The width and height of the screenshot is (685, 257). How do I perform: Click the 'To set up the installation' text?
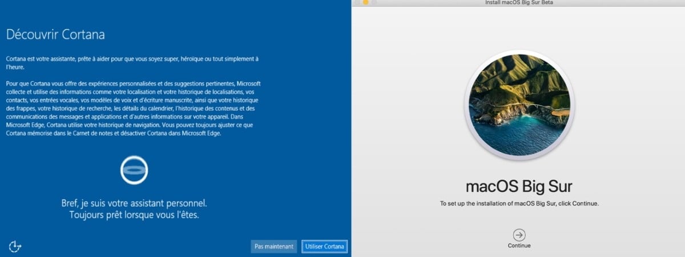point(519,203)
